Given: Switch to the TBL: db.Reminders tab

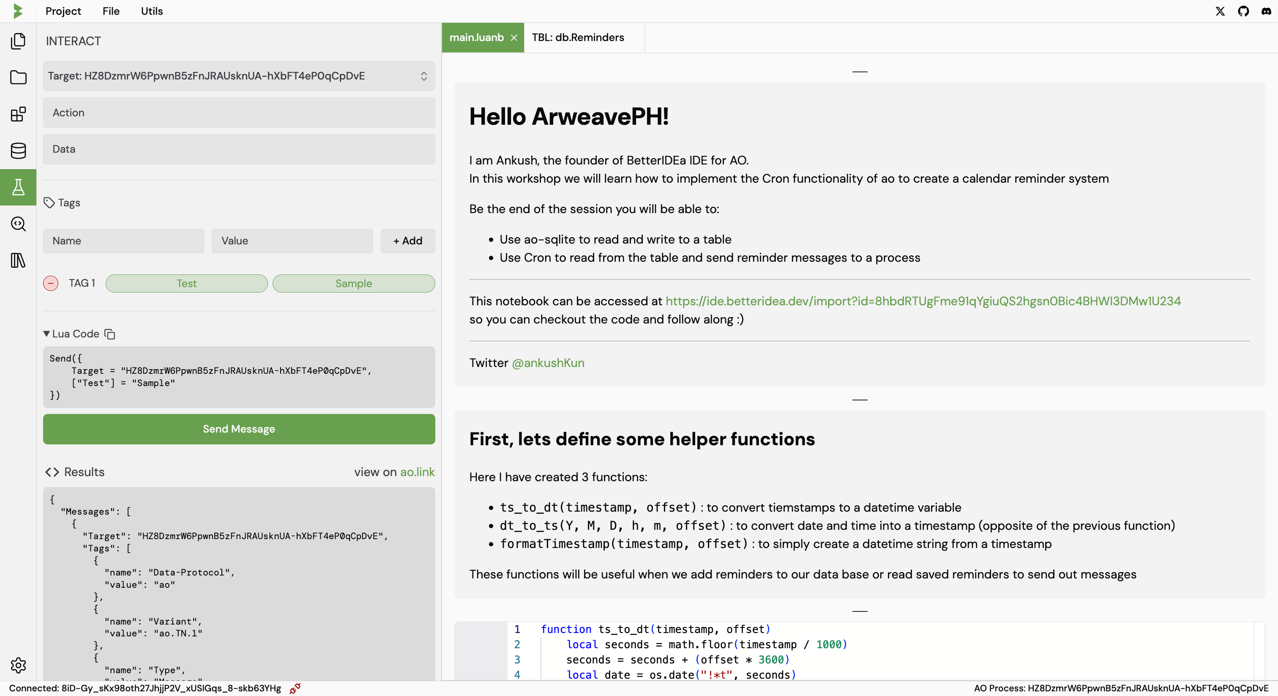Looking at the screenshot, I should [x=577, y=37].
